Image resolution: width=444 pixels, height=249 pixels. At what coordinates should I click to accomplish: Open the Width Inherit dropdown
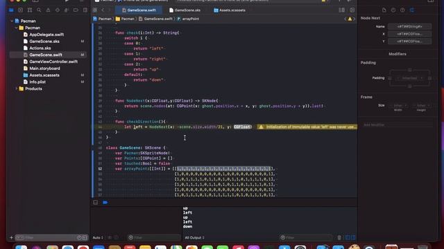point(398,106)
